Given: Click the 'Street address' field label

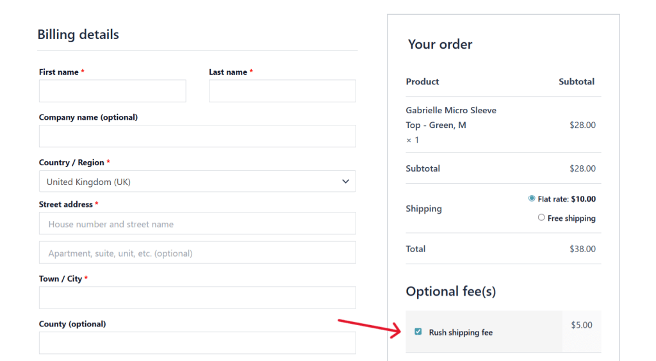Looking at the screenshot, I should tap(66, 204).
